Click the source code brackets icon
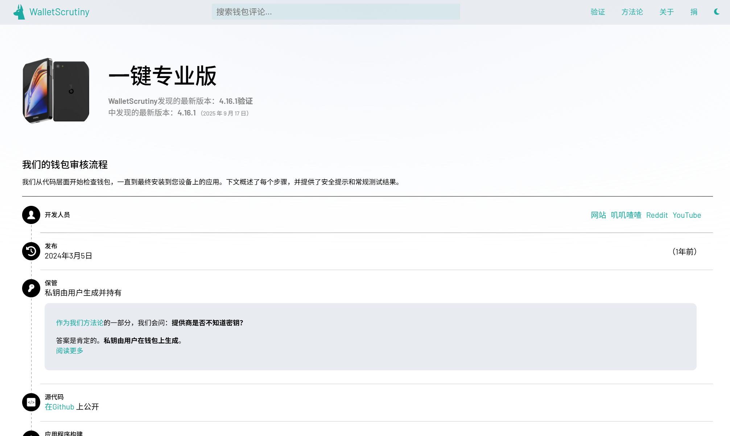Viewport: 730px width, 436px height. [x=31, y=402]
